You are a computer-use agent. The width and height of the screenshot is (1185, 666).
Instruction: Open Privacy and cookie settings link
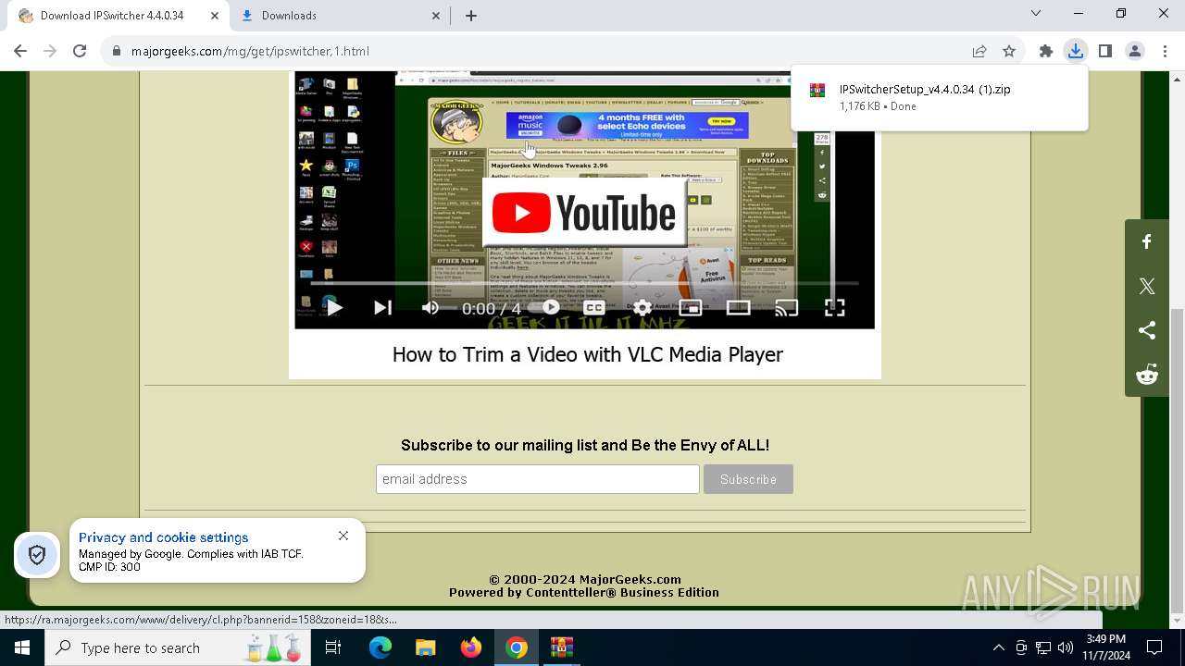pos(163,537)
